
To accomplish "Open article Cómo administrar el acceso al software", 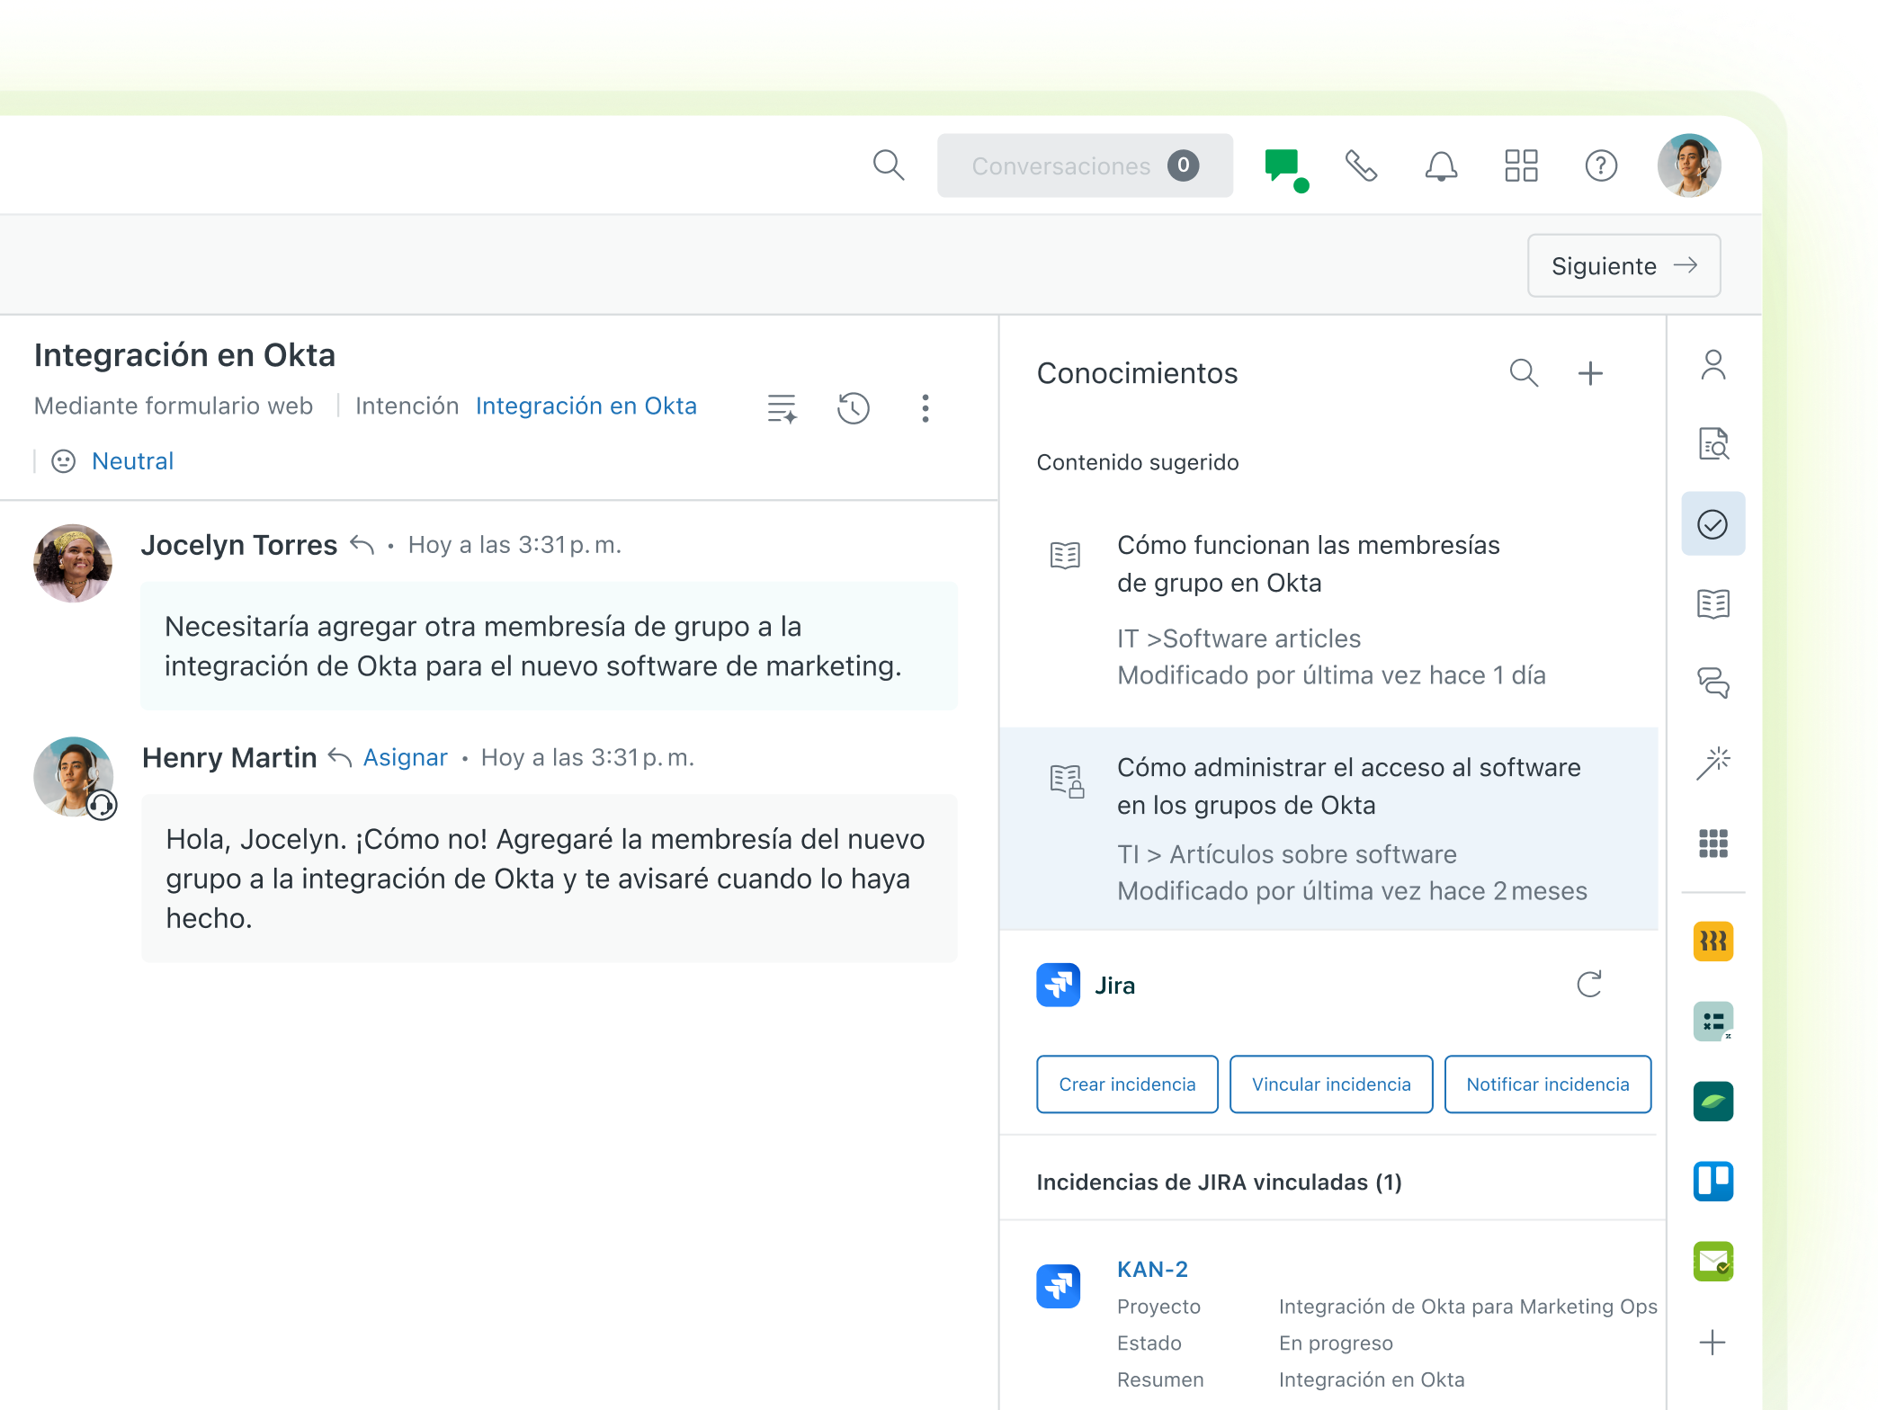I will pyautogui.click(x=1328, y=828).
